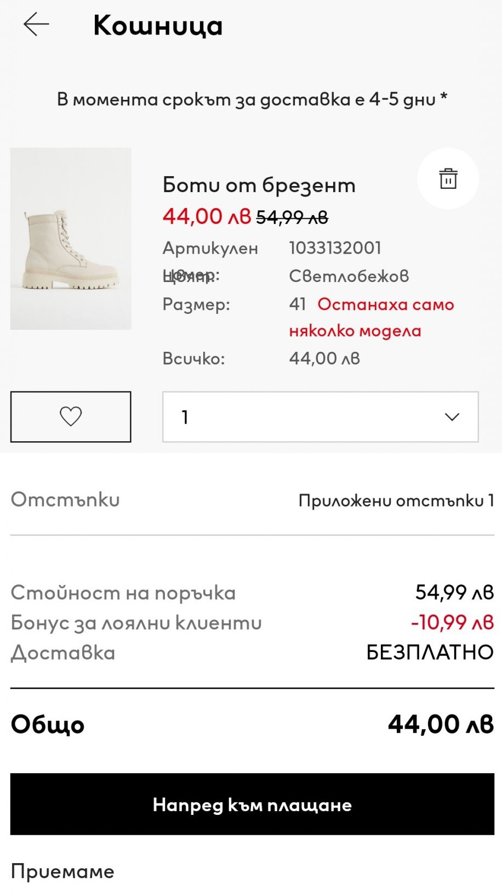Viewport: 502px width, 895px height.
Task: Click the "БЕЗПЛАТНО" delivery value
Action: pos(430,652)
